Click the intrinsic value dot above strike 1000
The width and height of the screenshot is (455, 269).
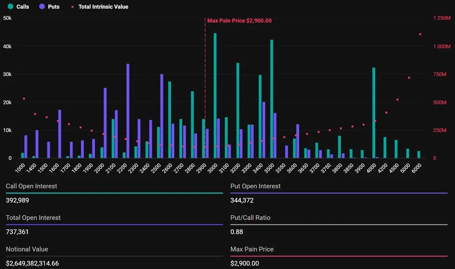click(23, 98)
